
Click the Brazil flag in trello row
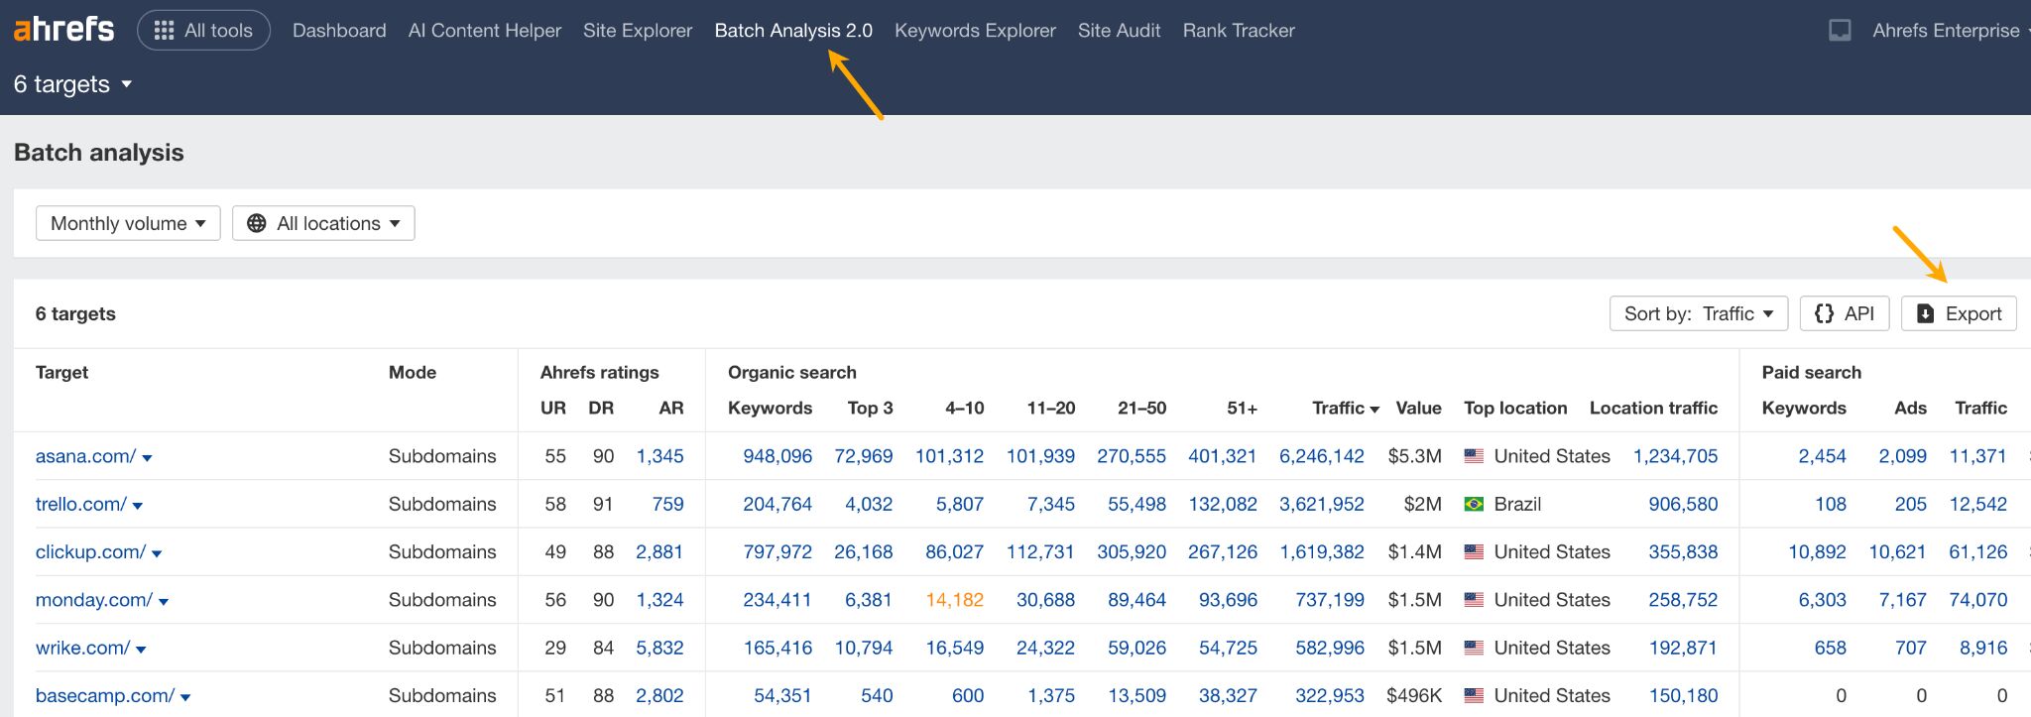[1475, 504]
